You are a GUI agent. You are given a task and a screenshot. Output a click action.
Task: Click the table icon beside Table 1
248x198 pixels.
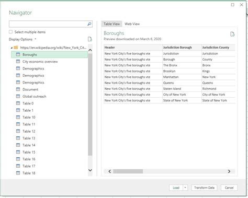[18, 110]
